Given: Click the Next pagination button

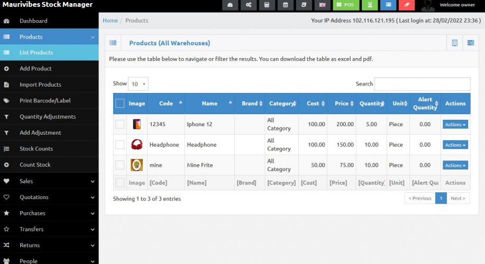Looking at the screenshot, I should coord(458,198).
